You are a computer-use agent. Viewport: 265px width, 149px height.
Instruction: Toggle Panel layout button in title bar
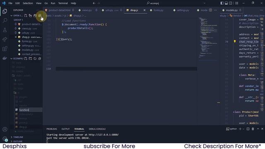click(x=226, y=3)
